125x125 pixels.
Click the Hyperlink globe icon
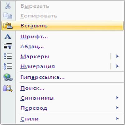point(8,77)
